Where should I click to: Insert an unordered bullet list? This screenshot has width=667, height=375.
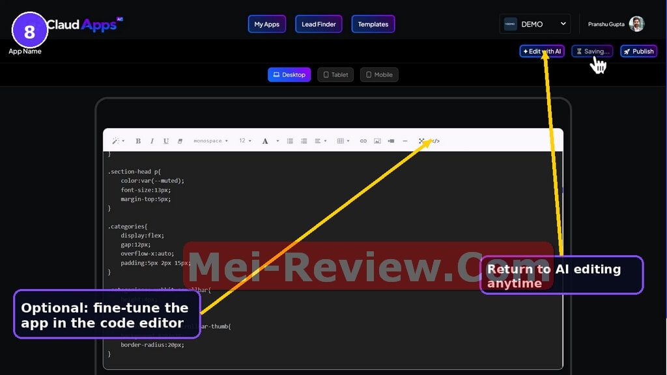coord(290,141)
